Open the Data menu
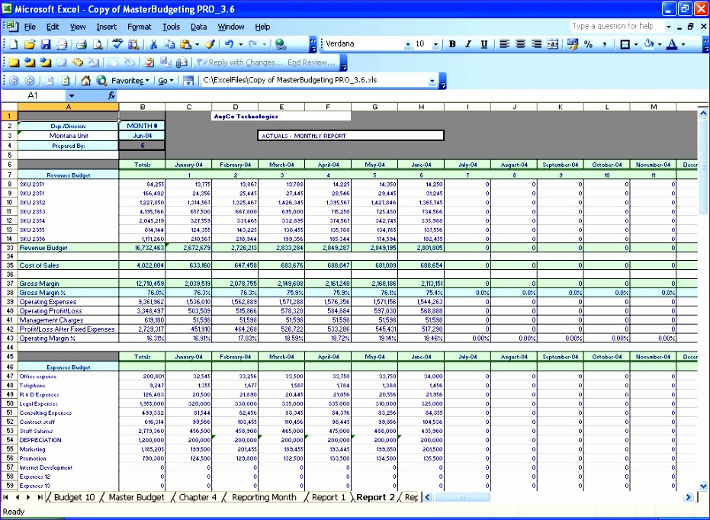Image resolution: width=710 pixels, height=520 pixels. pyautogui.click(x=198, y=27)
